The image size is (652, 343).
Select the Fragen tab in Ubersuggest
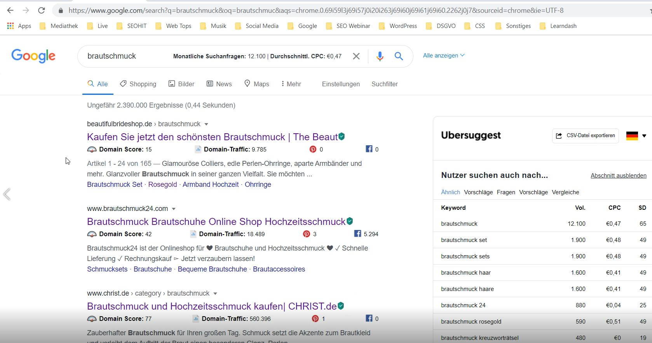click(x=506, y=192)
